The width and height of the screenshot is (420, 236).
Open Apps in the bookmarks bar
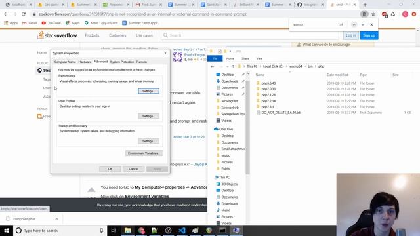[11, 23]
